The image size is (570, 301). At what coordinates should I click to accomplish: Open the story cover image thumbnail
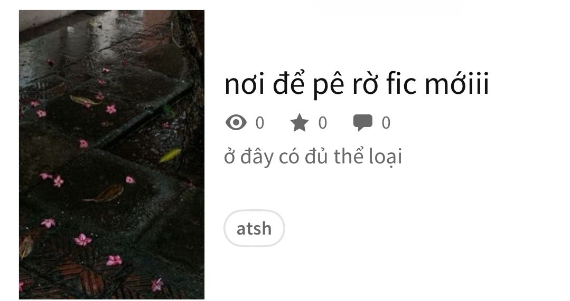point(111,154)
